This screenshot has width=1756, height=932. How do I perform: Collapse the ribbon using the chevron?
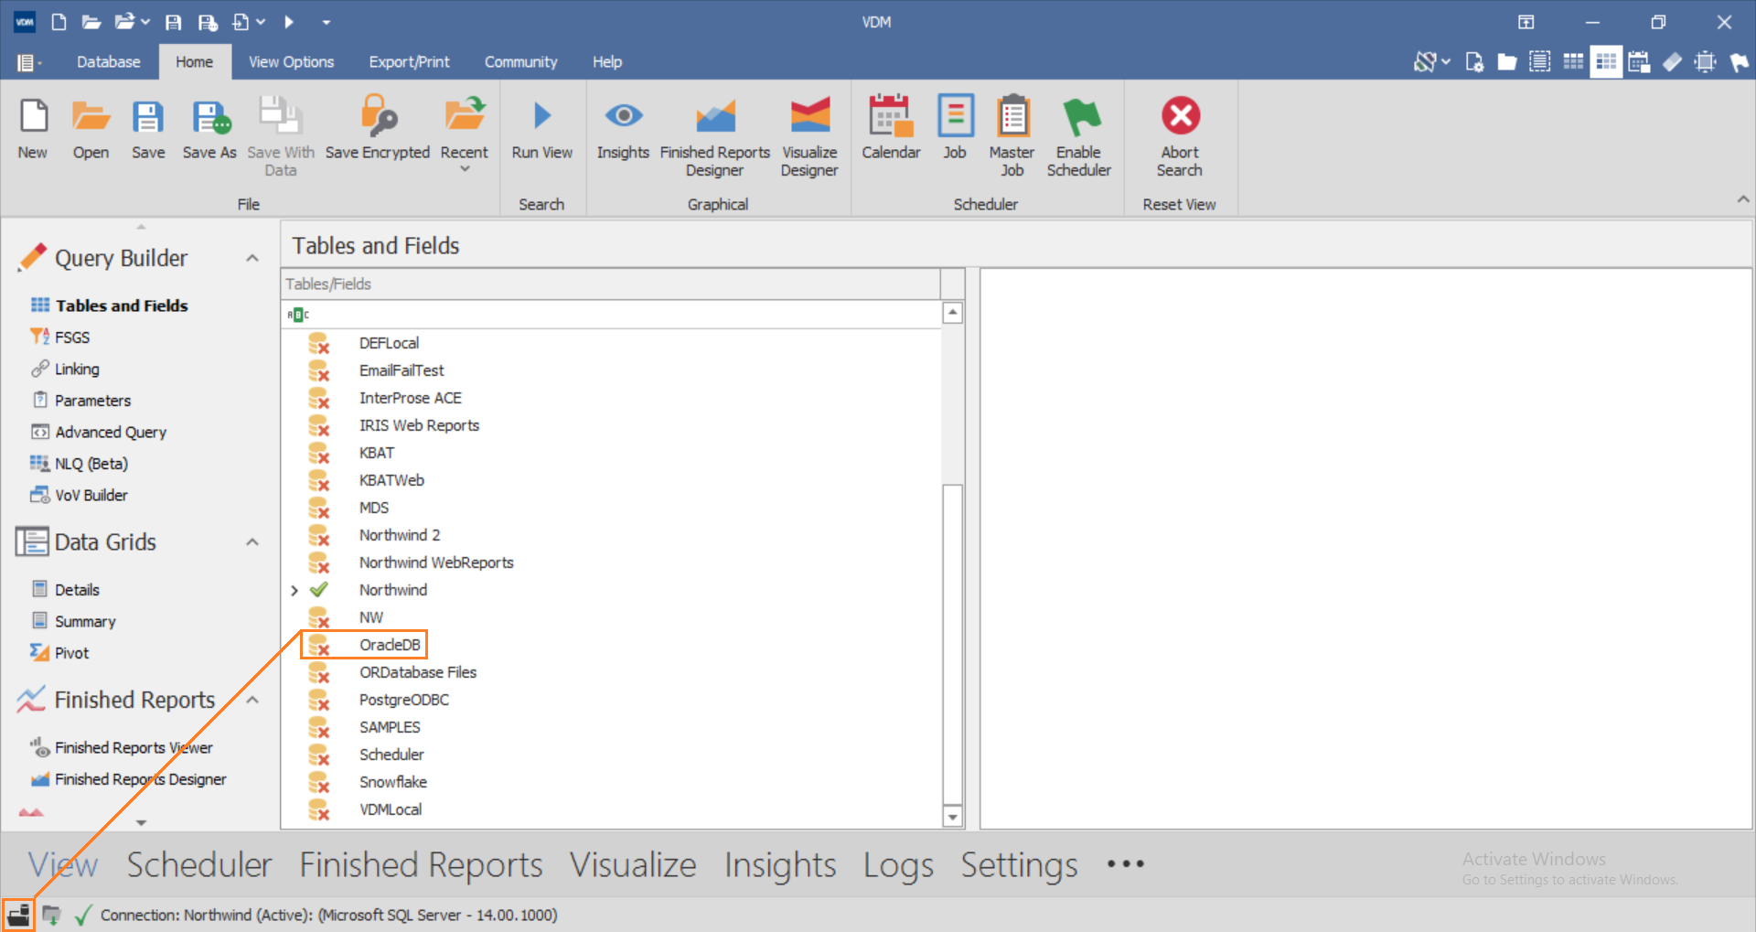1743,199
